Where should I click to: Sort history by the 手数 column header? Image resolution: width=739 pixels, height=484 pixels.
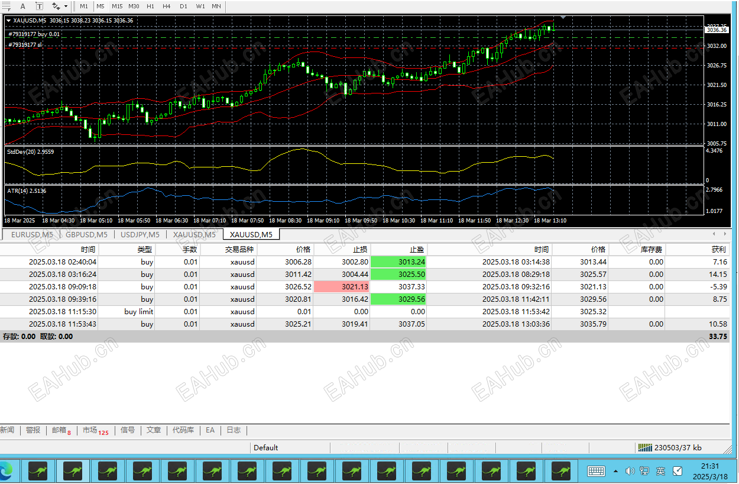click(x=179, y=250)
